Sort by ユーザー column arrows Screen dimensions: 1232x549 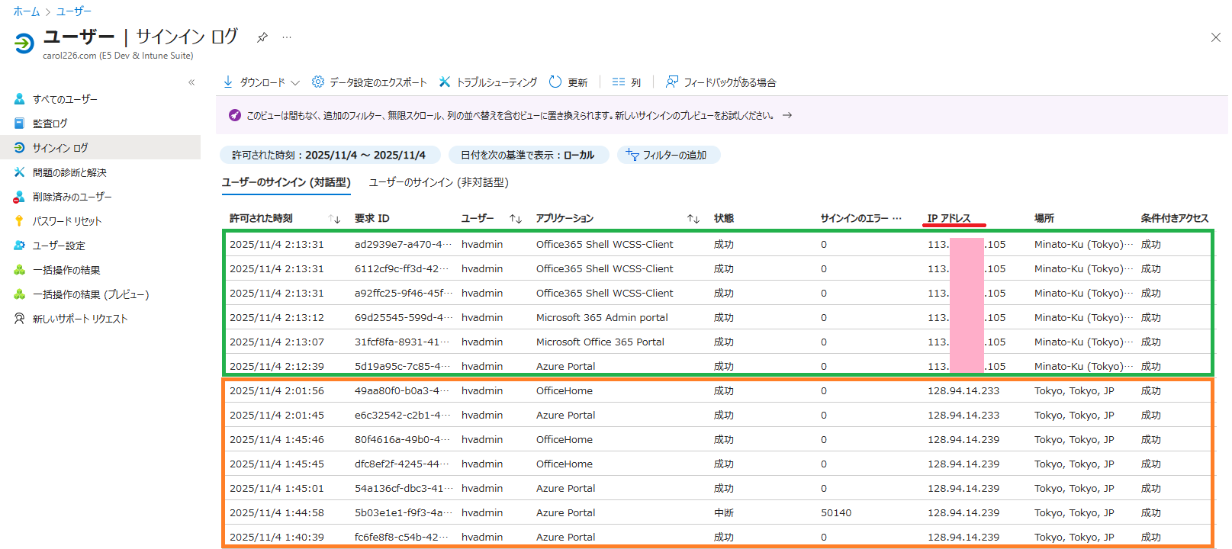(x=516, y=219)
